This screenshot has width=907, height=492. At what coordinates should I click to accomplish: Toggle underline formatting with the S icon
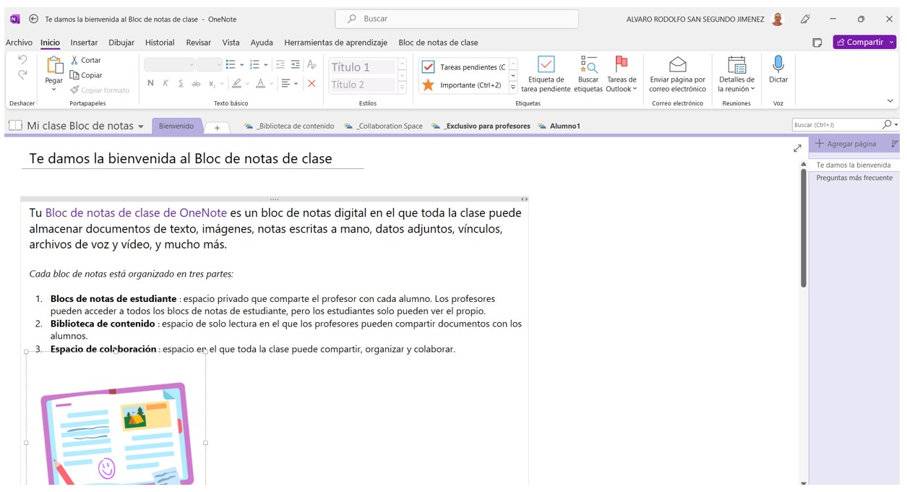pyautogui.click(x=181, y=83)
